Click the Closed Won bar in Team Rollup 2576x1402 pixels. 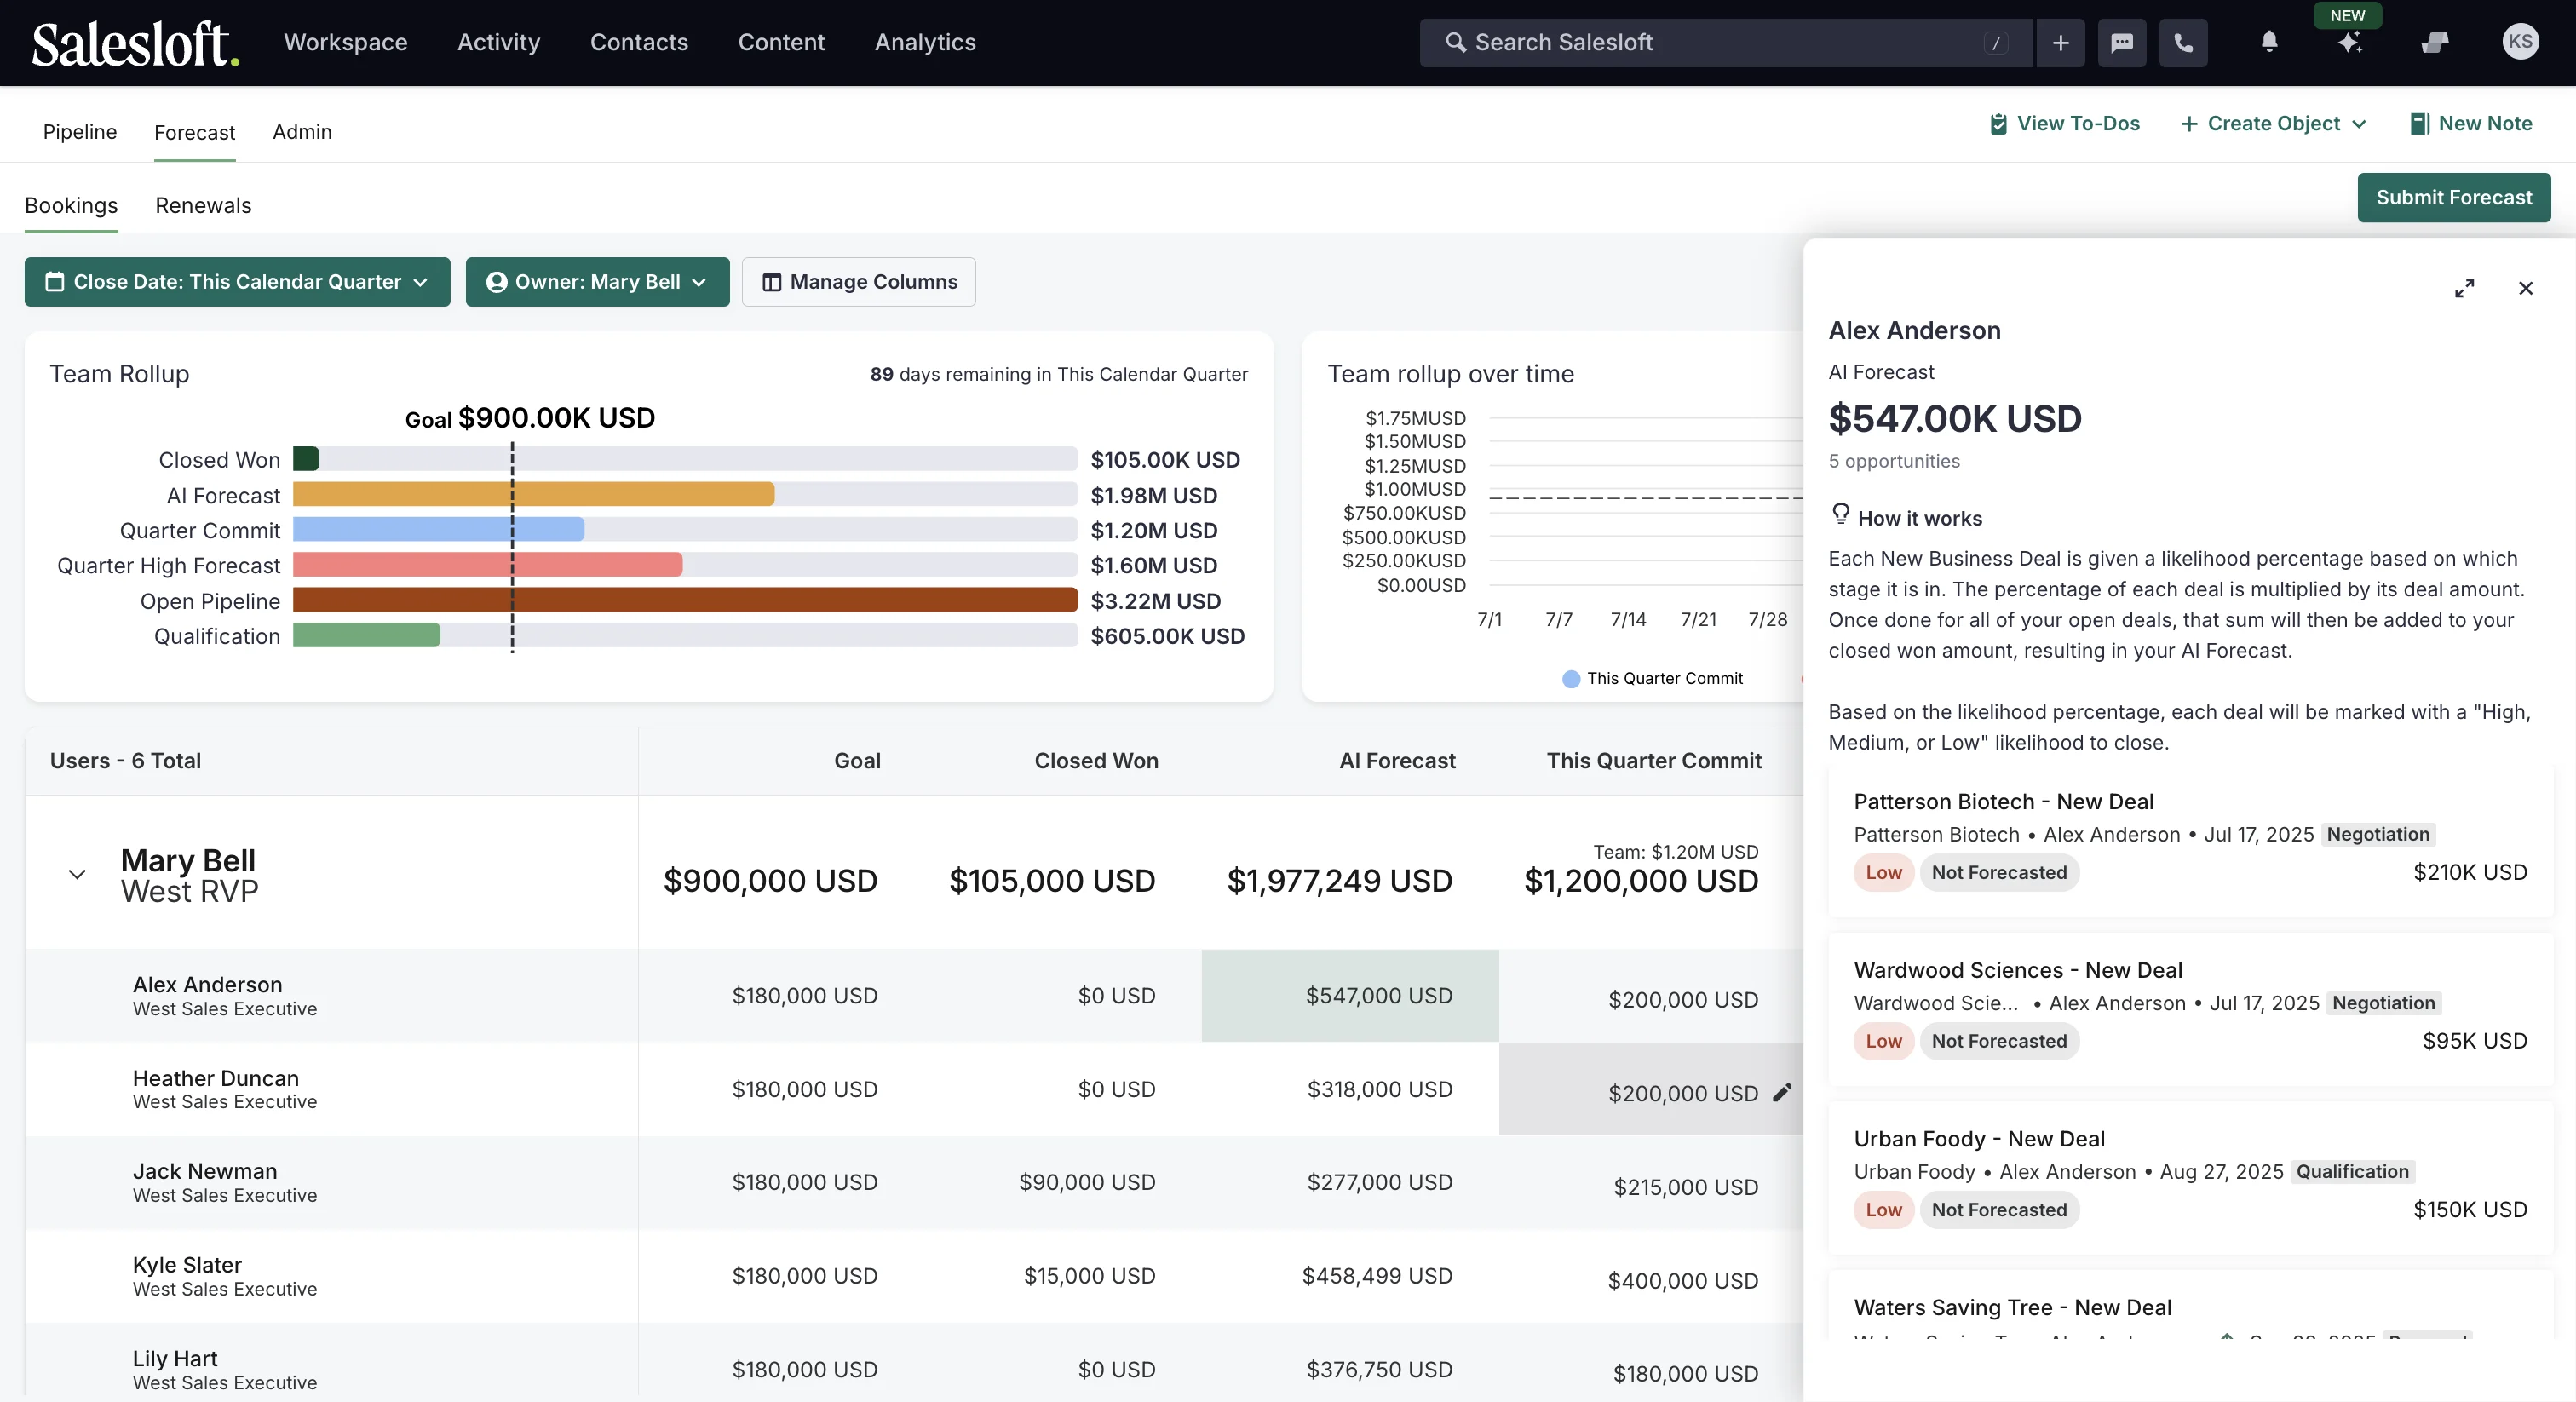(306, 459)
